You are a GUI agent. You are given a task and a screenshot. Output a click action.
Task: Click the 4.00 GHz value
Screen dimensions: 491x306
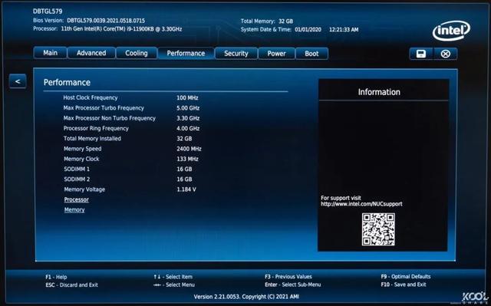point(188,128)
